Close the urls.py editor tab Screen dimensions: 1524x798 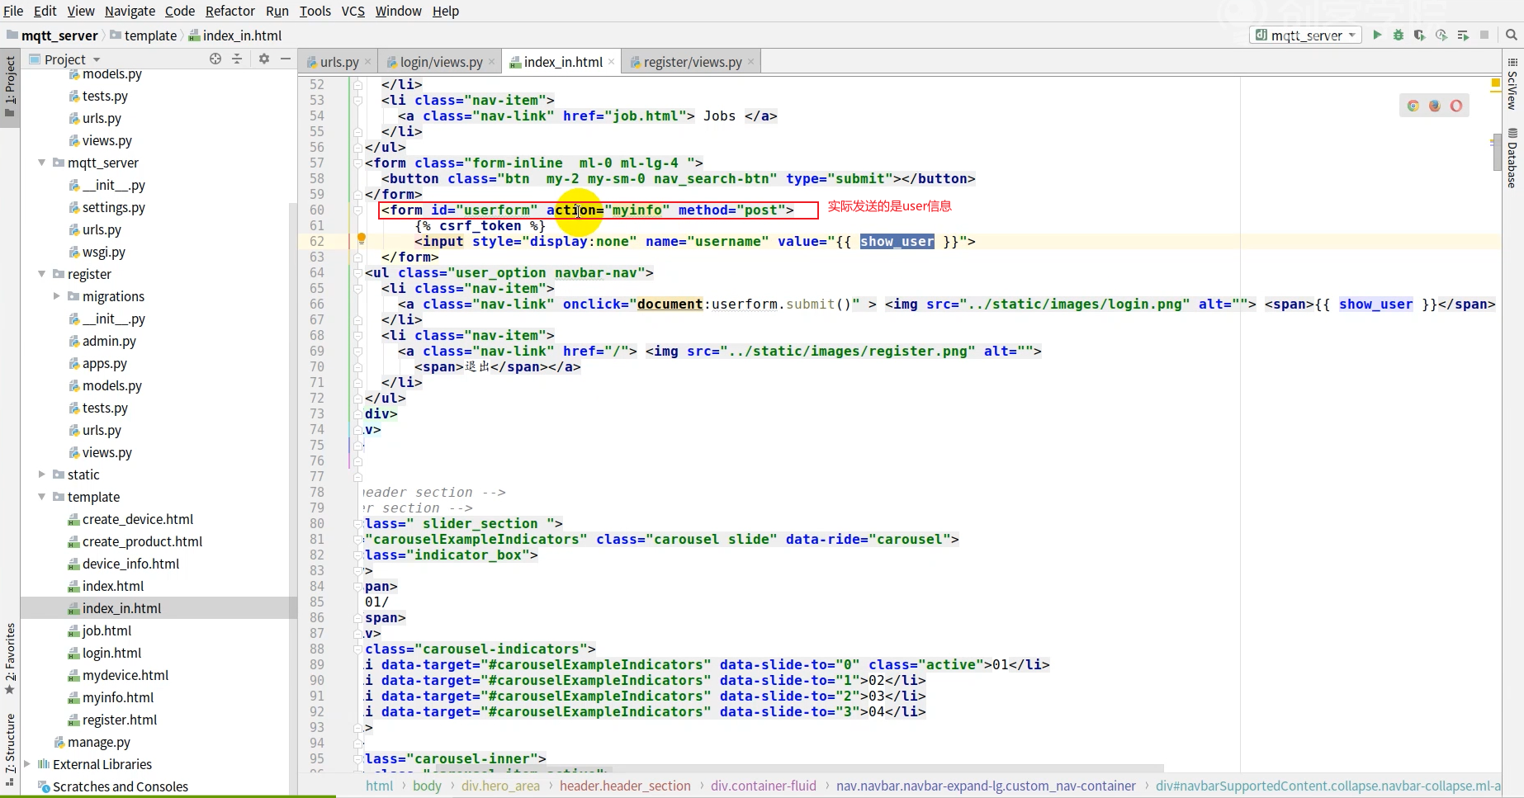(x=368, y=62)
